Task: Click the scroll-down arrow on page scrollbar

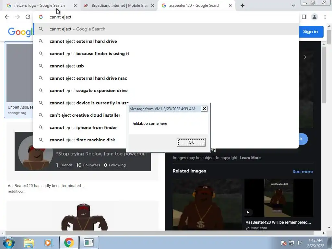Action: 329,228
